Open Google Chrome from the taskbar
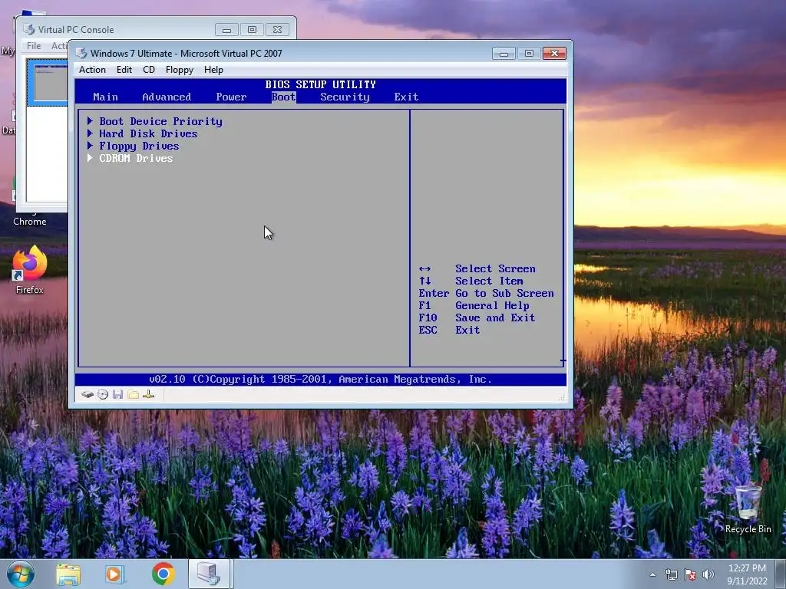 click(163, 574)
